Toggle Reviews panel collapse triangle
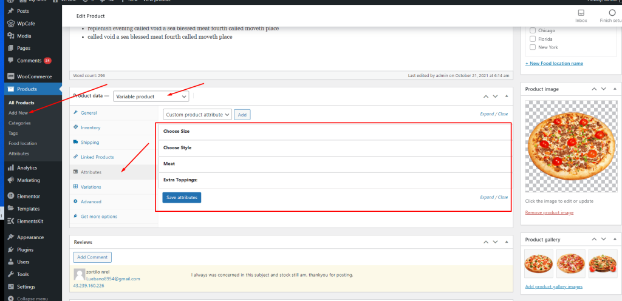Image resolution: width=622 pixels, height=301 pixels. (x=506, y=242)
